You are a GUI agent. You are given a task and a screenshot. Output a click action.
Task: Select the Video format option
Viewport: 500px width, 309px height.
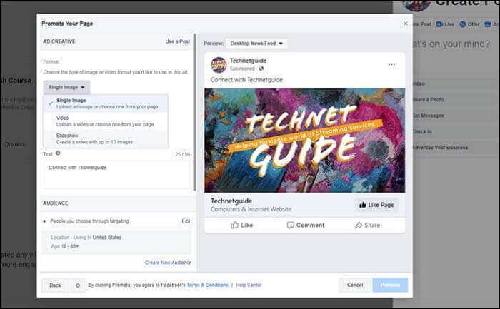[106, 121]
